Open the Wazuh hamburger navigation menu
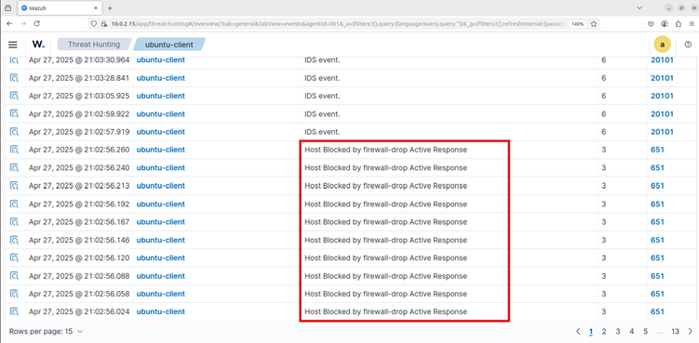699x343 pixels. pos(13,45)
